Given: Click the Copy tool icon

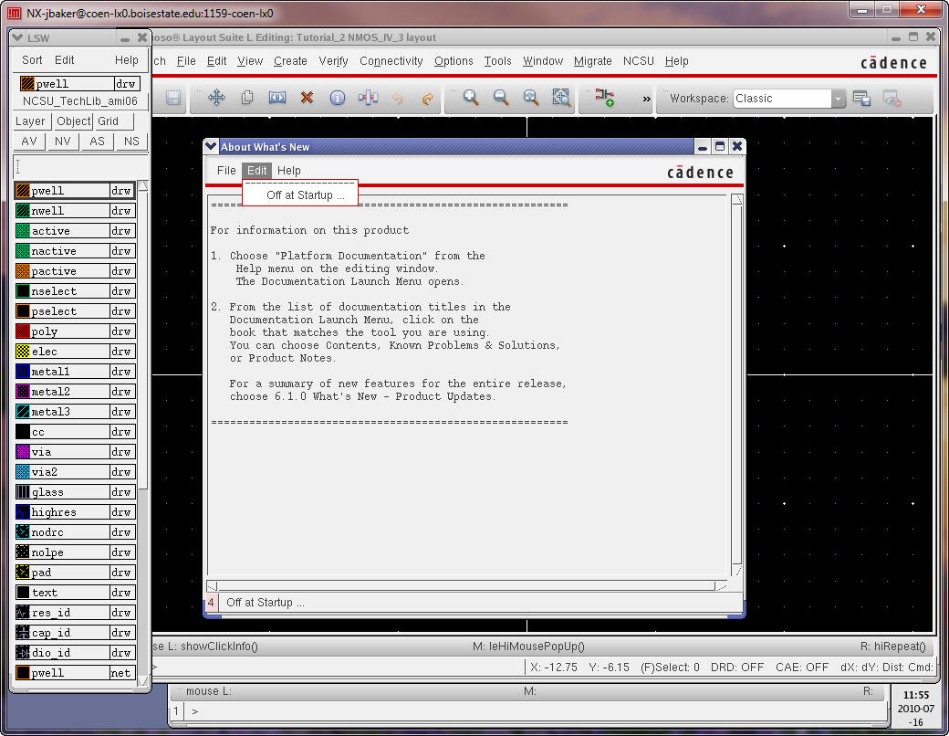Looking at the screenshot, I should (247, 98).
